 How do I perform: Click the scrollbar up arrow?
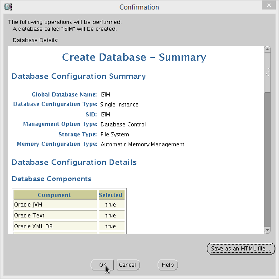click(267, 49)
